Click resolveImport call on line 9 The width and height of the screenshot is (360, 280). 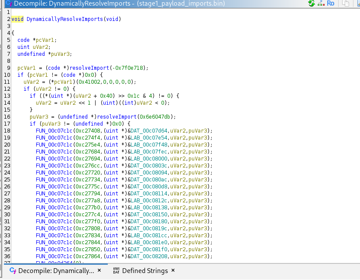coord(89,68)
